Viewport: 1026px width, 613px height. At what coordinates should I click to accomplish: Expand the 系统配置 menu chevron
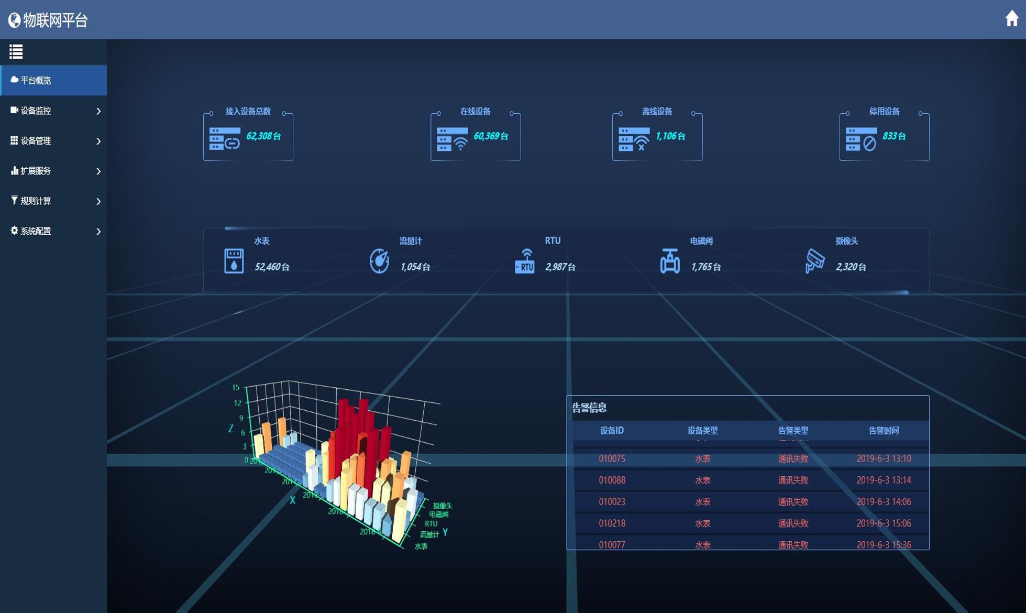pos(98,231)
